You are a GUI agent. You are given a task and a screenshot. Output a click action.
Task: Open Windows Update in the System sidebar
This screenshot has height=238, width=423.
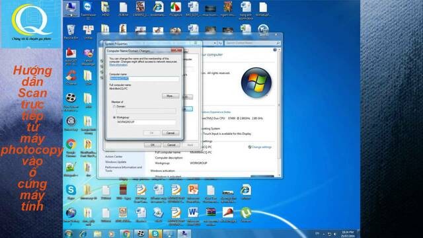[x=116, y=162]
